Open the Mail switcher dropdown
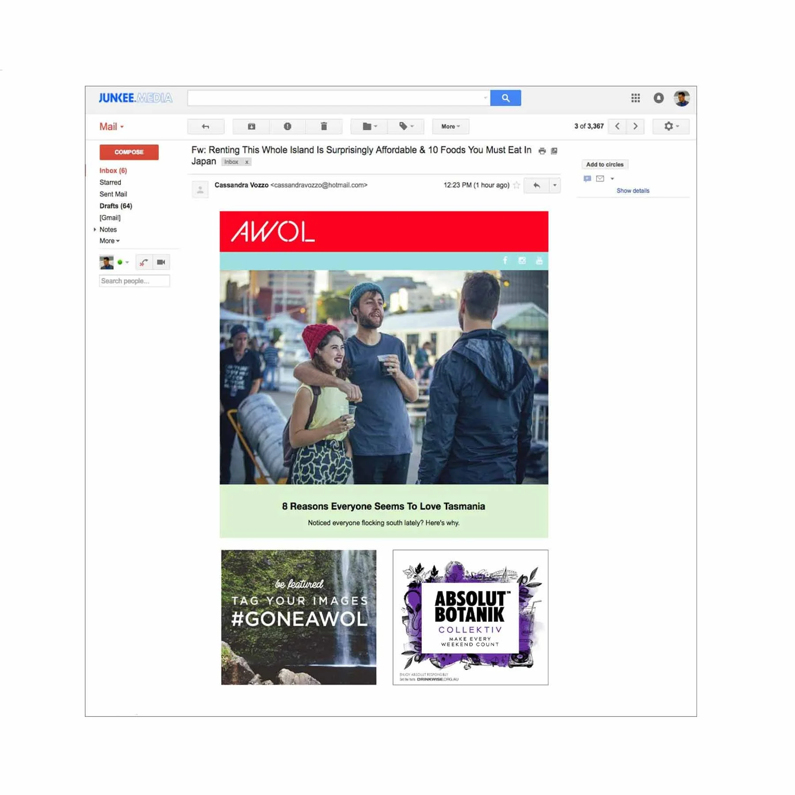 112,127
